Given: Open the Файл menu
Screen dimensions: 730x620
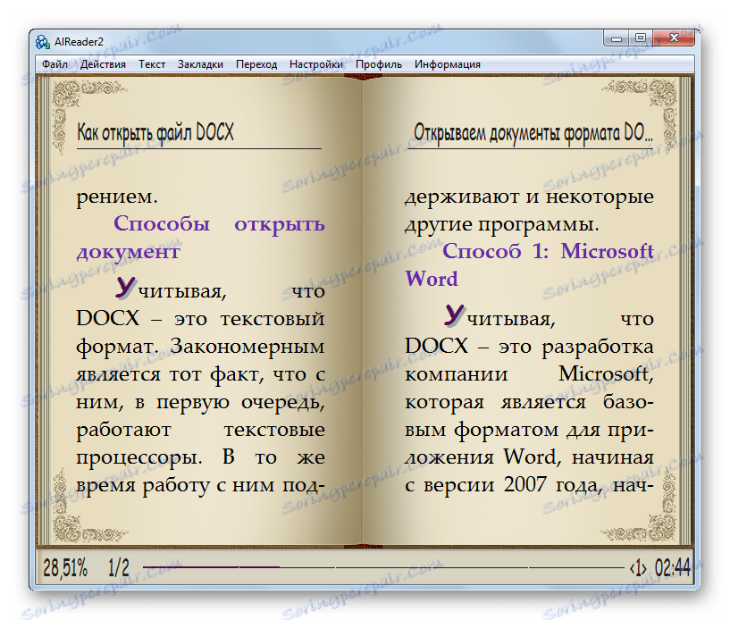Looking at the screenshot, I should [x=55, y=64].
